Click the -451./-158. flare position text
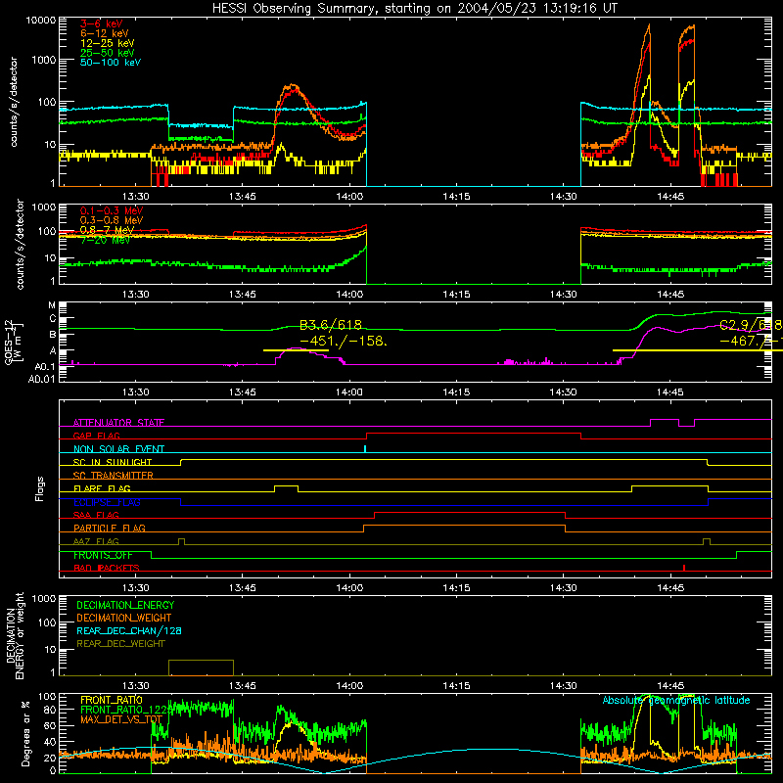Screen dimensions: 783x783 coord(343,341)
